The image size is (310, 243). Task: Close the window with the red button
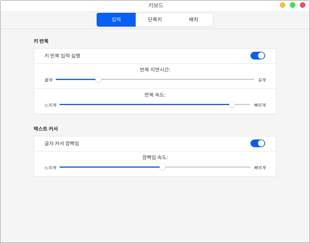(303, 5)
